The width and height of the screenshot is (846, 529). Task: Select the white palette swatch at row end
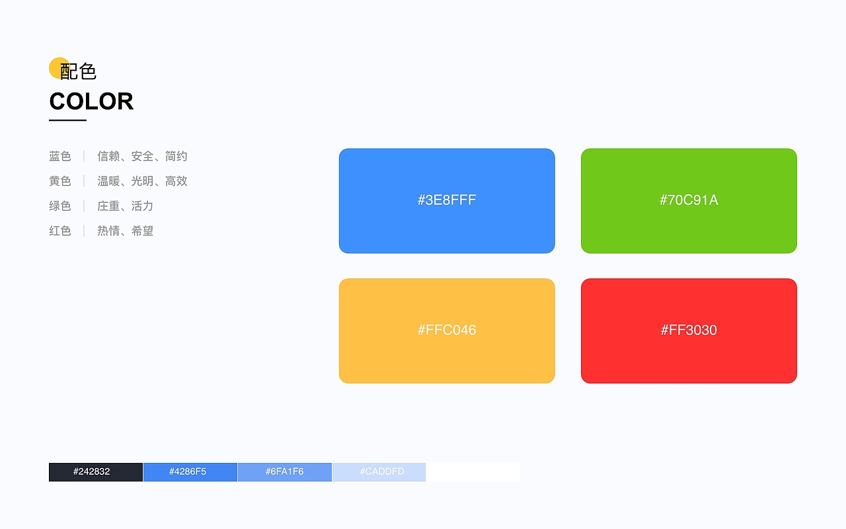[x=473, y=472]
